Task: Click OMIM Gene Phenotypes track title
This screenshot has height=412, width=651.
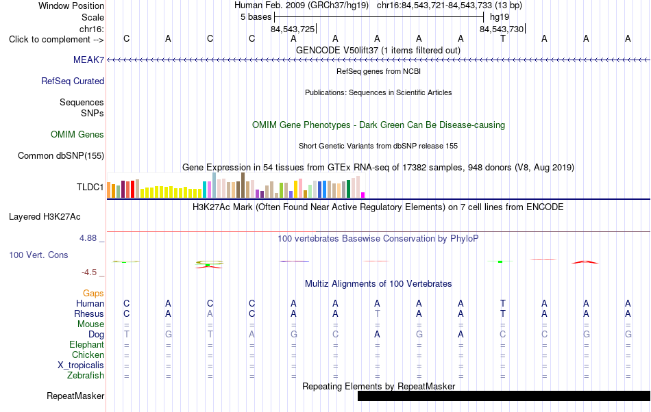Action: click(x=378, y=125)
